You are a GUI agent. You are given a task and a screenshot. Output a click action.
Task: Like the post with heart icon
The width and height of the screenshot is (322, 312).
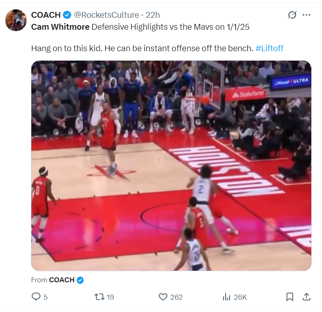click(x=163, y=297)
